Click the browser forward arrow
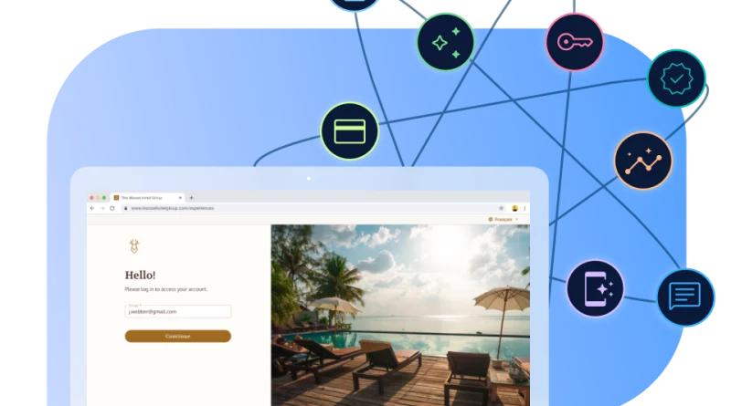The image size is (731, 406). click(102, 208)
